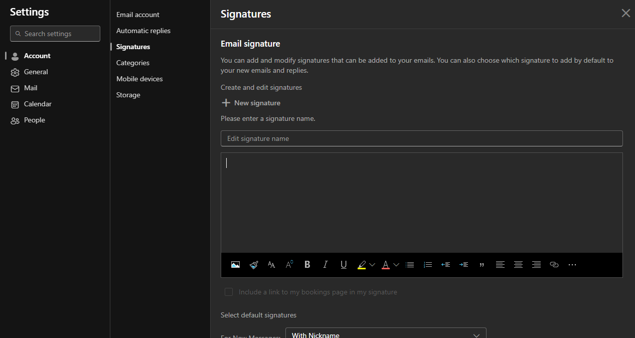Screen dimensions: 635x338
Task: Select the format painter brush icon
Action: coord(254,265)
